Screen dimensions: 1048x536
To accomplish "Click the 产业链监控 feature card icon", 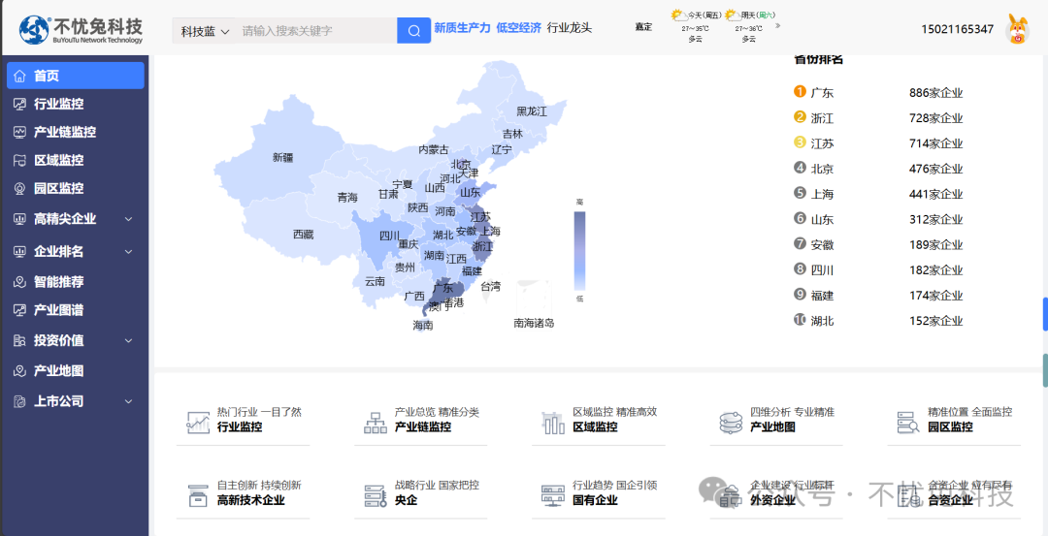I will pyautogui.click(x=376, y=422).
